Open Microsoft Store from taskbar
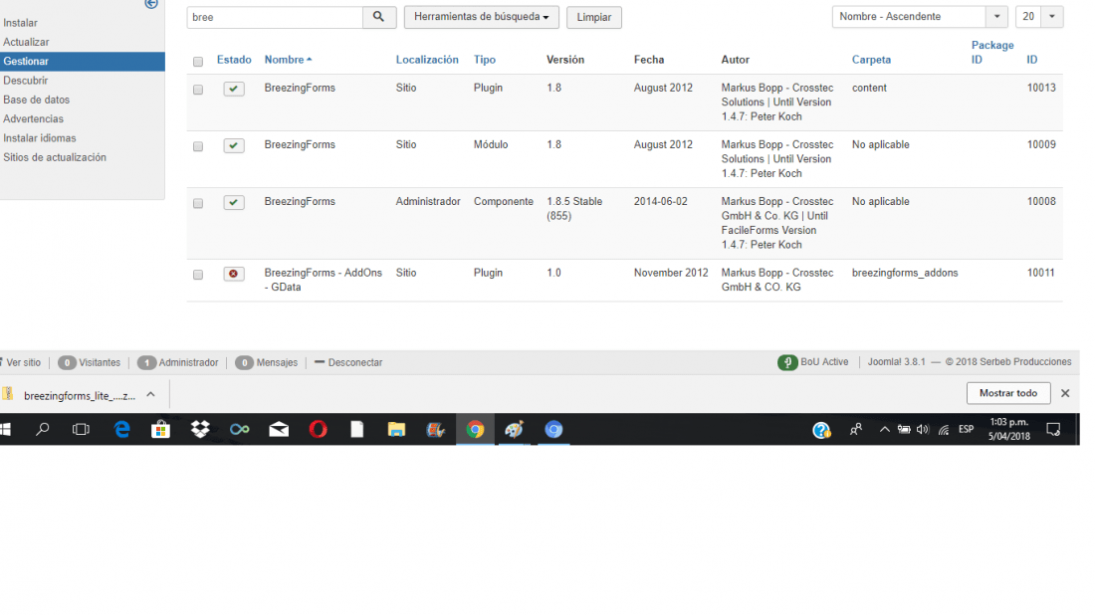Screen dimensions: 1095x615 pyautogui.click(x=160, y=429)
